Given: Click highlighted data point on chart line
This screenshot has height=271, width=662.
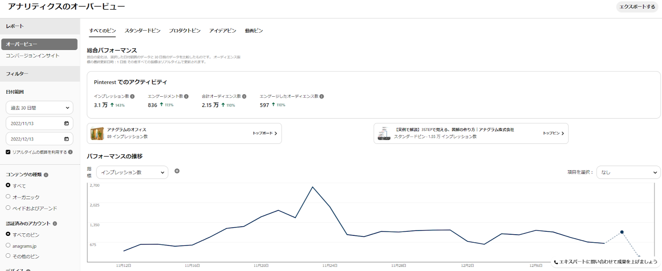Looking at the screenshot, I should click(621, 232).
